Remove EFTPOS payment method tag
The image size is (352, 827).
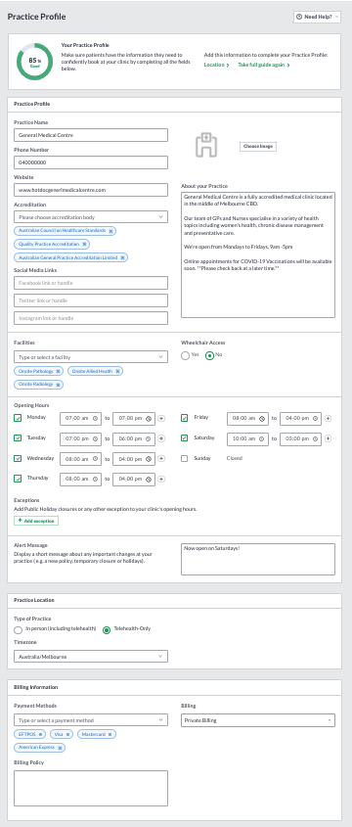click(40, 734)
